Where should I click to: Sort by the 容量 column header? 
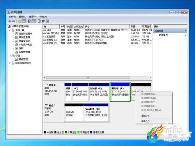[135, 26]
